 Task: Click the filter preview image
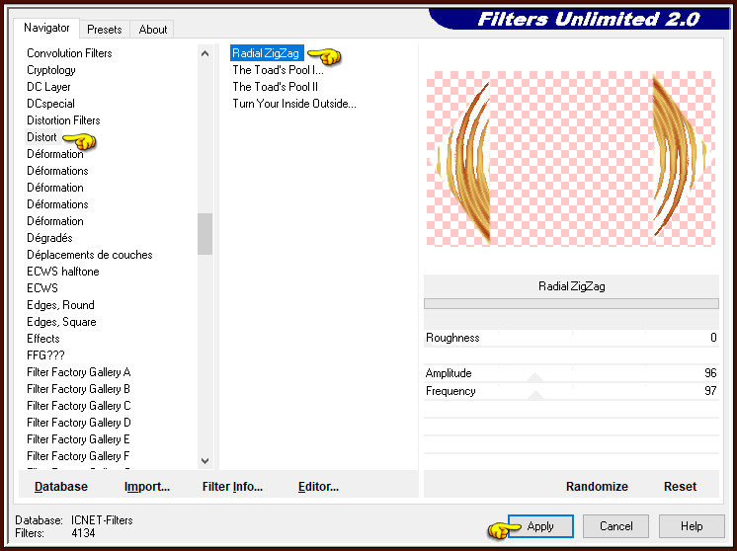click(x=571, y=159)
